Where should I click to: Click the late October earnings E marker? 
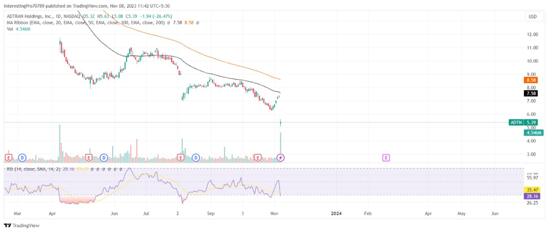coord(258,158)
